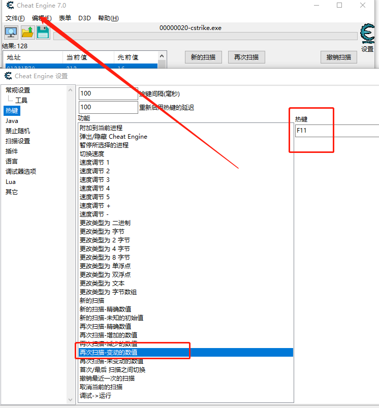
Task: Select 附加到当前进程 function
Action: (101, 128)
